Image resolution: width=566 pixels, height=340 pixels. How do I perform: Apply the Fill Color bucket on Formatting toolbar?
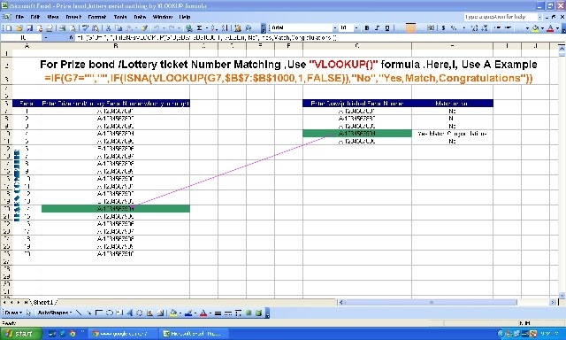535,27
